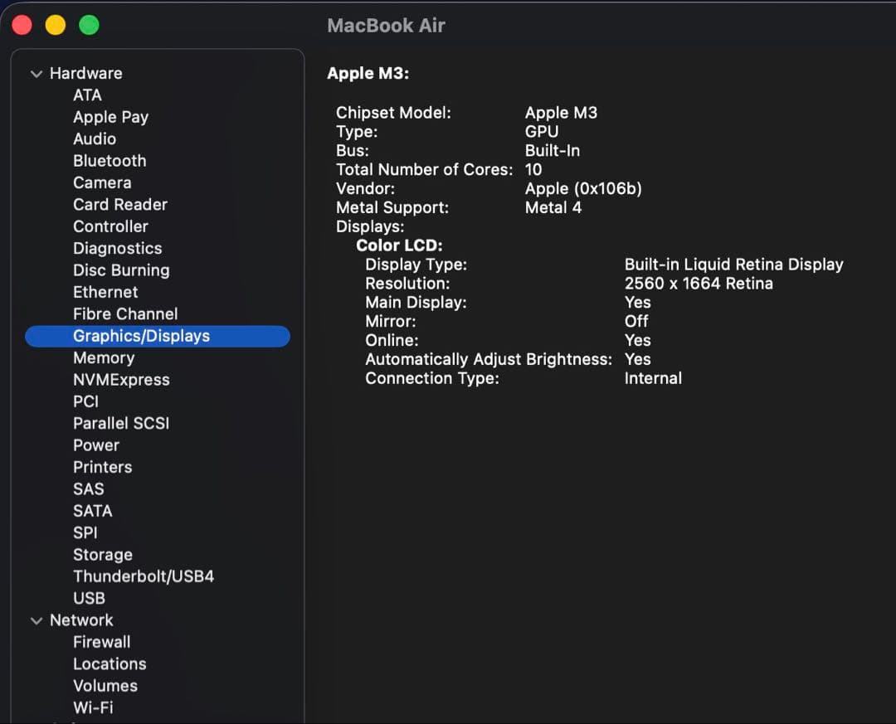Select the core count value 10
The image size is (896, 724).
click(533, 170)
